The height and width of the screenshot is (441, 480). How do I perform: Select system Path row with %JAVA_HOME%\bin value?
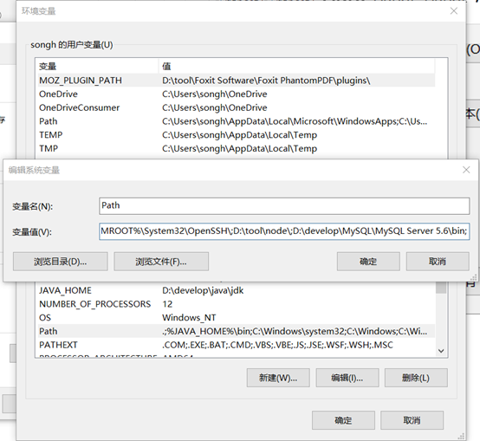point(236,331)
